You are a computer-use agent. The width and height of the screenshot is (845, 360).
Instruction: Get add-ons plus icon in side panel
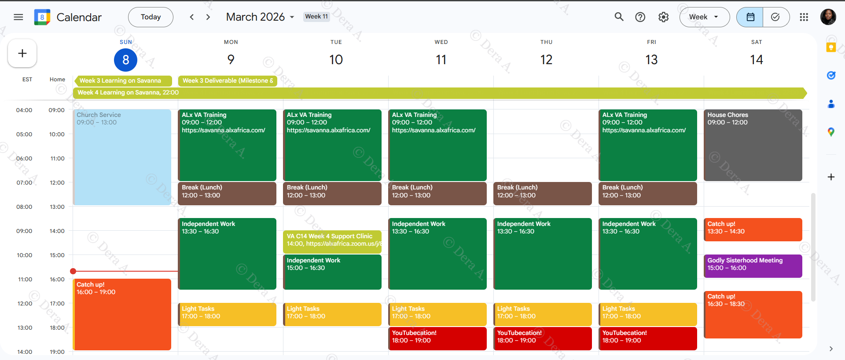pos(831,177)
